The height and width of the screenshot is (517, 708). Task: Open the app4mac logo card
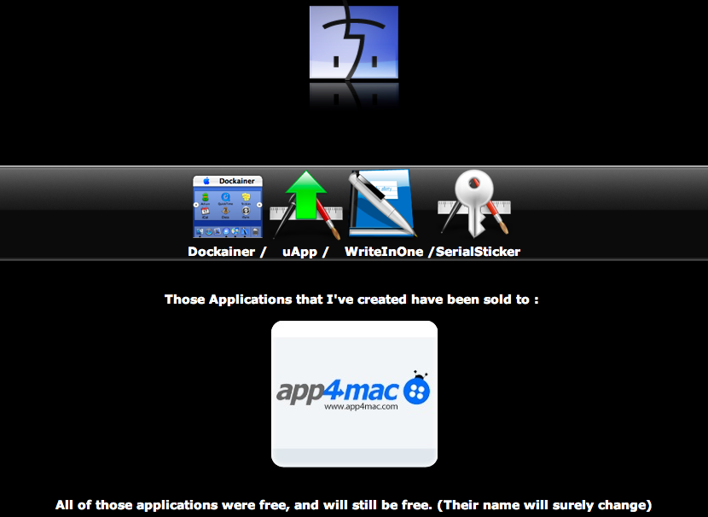[354, 394]
